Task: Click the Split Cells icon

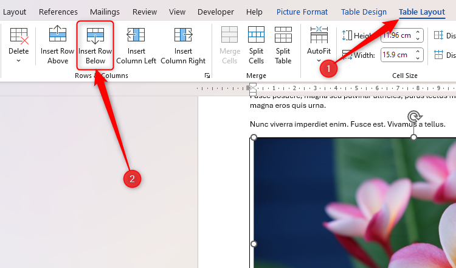Action: coord(256,37)
